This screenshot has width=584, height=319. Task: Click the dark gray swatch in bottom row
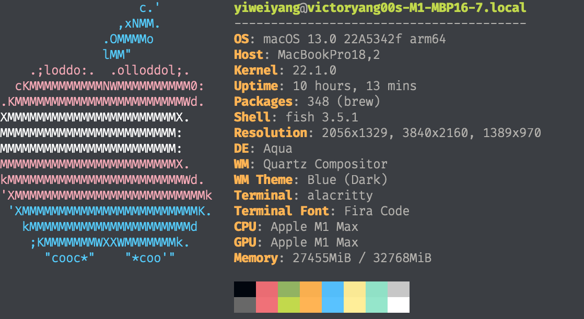point(244,305)
